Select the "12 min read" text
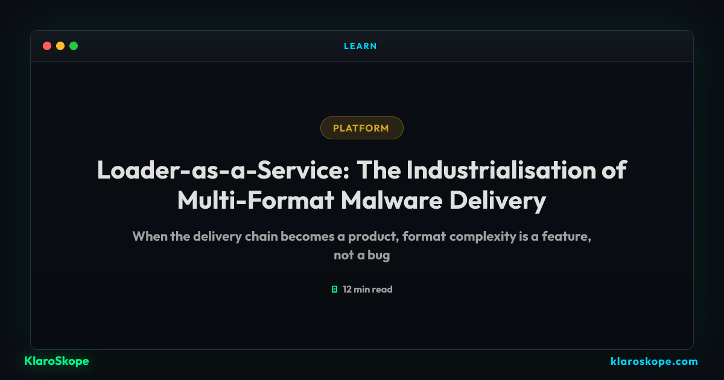The image size is (724, 380). point(367,290)
